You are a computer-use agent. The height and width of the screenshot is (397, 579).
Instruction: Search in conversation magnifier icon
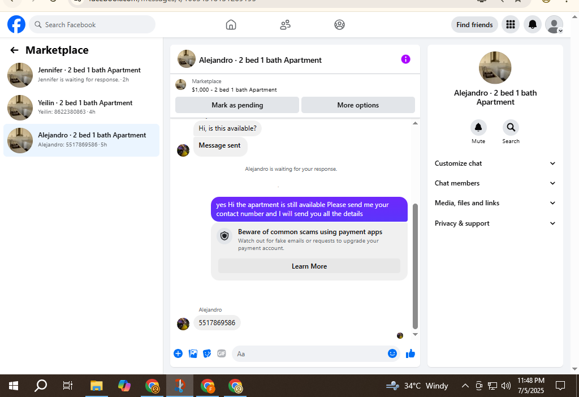point(511,128)
